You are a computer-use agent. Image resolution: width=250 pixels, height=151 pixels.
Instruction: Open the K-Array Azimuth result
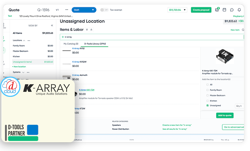[80, 75]
